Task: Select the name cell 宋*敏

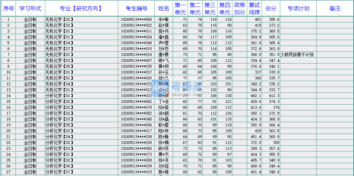Action: click(x=163, y=19)
